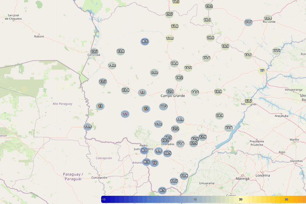Click the 11.3 temperature marker

163,107
